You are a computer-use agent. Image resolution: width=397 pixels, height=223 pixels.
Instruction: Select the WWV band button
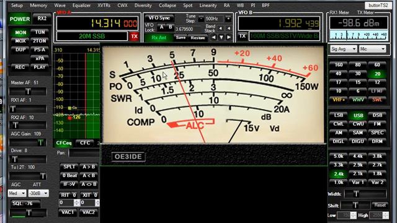[358, 100]
